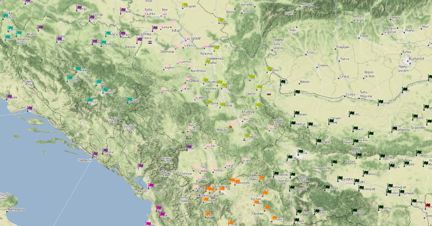Select the pink flag at Kraljevo
This screenshot has width=432, height=226.
[198, 97]
